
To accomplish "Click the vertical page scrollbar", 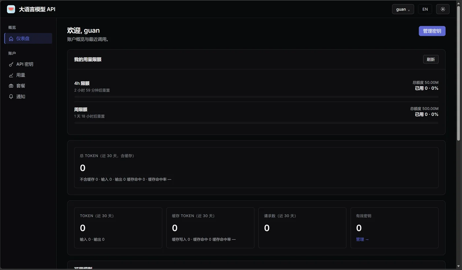I will tap(458, 73).
